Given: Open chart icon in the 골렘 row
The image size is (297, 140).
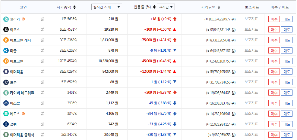Looking at the screenshot, I should [x=43, y=124].
